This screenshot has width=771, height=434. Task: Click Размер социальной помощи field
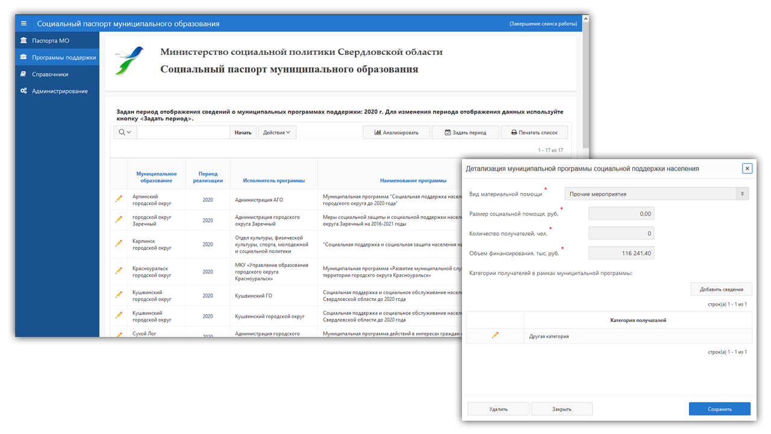[x=621, y=213]
